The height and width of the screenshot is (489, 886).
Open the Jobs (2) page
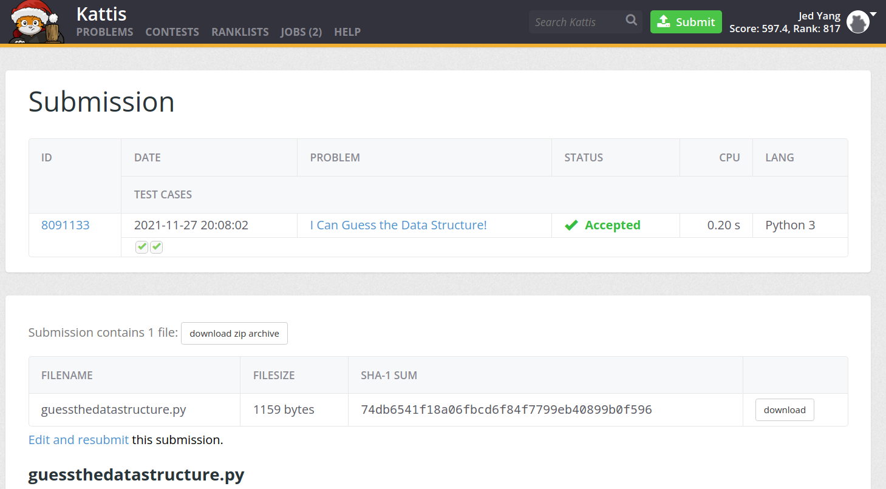click(x=301, y=32)
